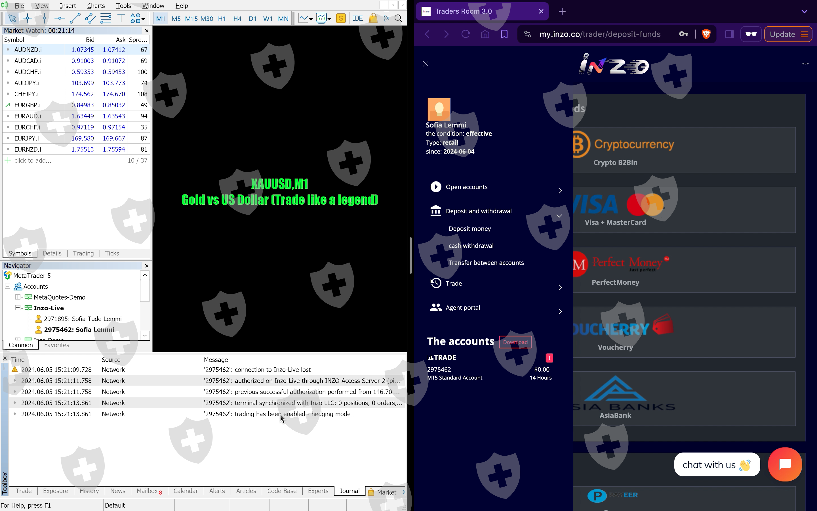Click the Navigator scroll down arrow
Screen dimensions: 817x511
tap(145, 335)
